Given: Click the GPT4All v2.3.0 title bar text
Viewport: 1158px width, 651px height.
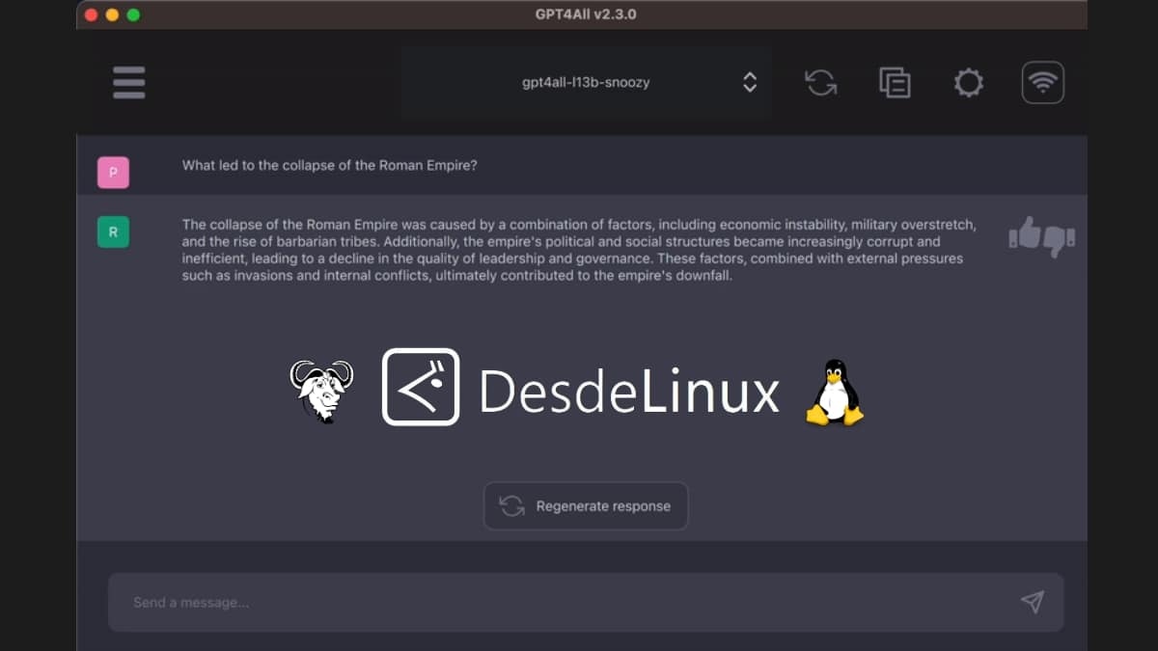Looking at the screenshot, I should click(586, 14).
